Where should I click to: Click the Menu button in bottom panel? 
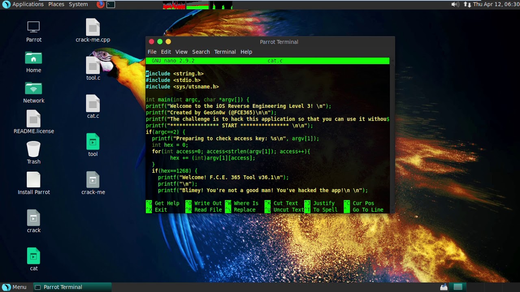(15, 287)
